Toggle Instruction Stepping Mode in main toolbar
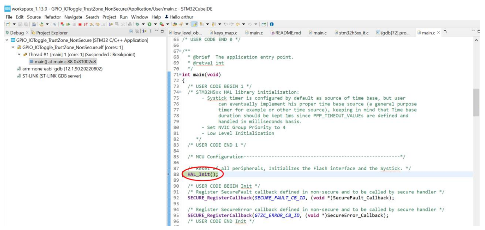The image size is (485, 230). tap(111, 24)
